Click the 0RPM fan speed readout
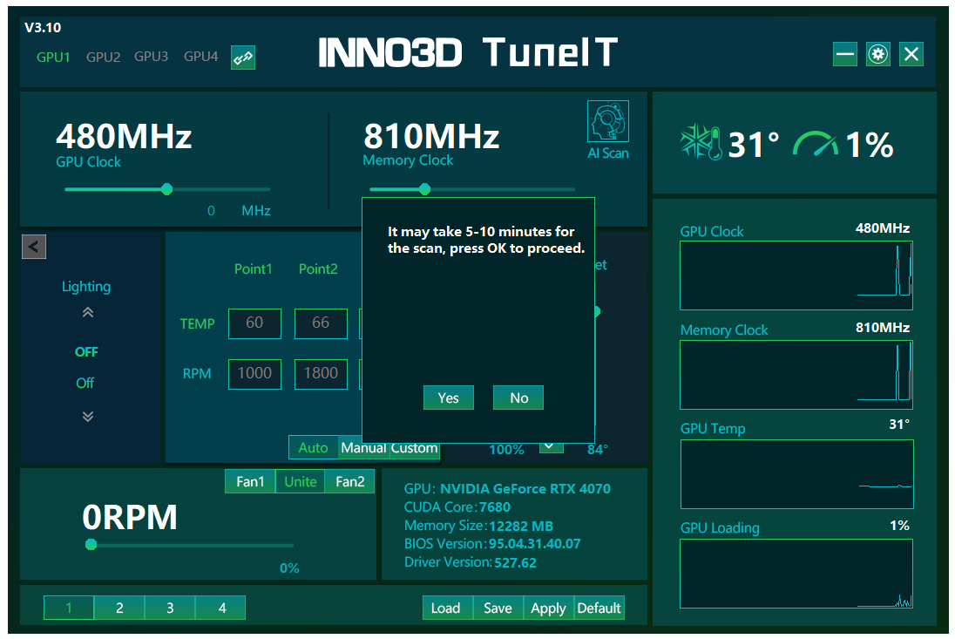The height and width of the screenshot is (639, 955). coord(130,517)
